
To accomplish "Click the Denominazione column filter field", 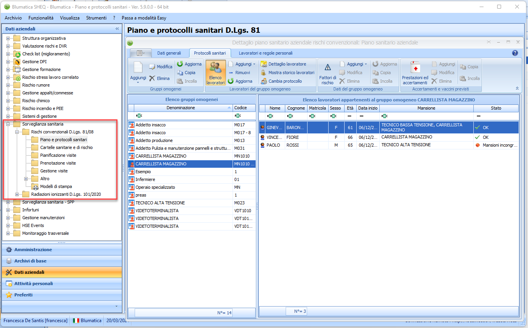I will click(x=183, y=116).
